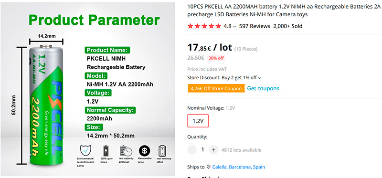Open the 597 Reviews link
Image resolution: width=382 pixels, height=178 pixels.
click(255, 26)
